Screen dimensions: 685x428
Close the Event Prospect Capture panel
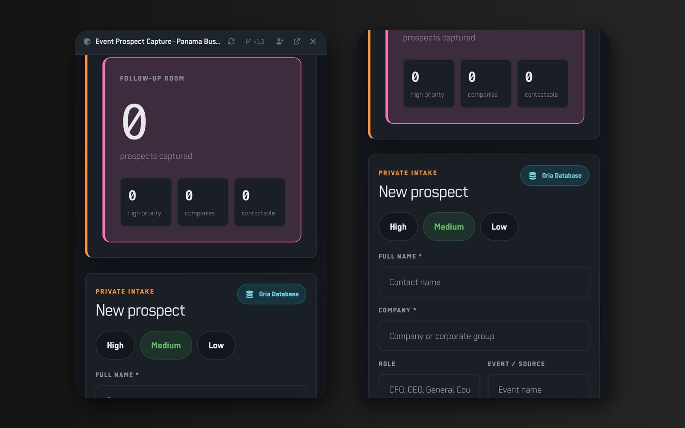313,42
